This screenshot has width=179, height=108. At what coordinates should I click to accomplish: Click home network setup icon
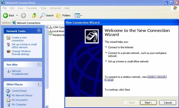[x=8, y=45]
